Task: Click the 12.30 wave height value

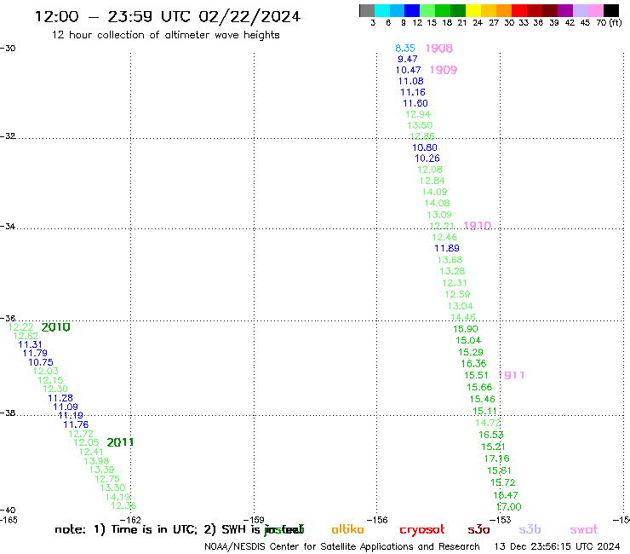Action: point(55,389)
